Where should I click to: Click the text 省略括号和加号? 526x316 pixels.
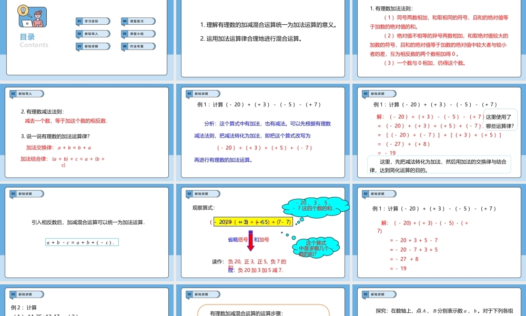[x=248, y=240]
